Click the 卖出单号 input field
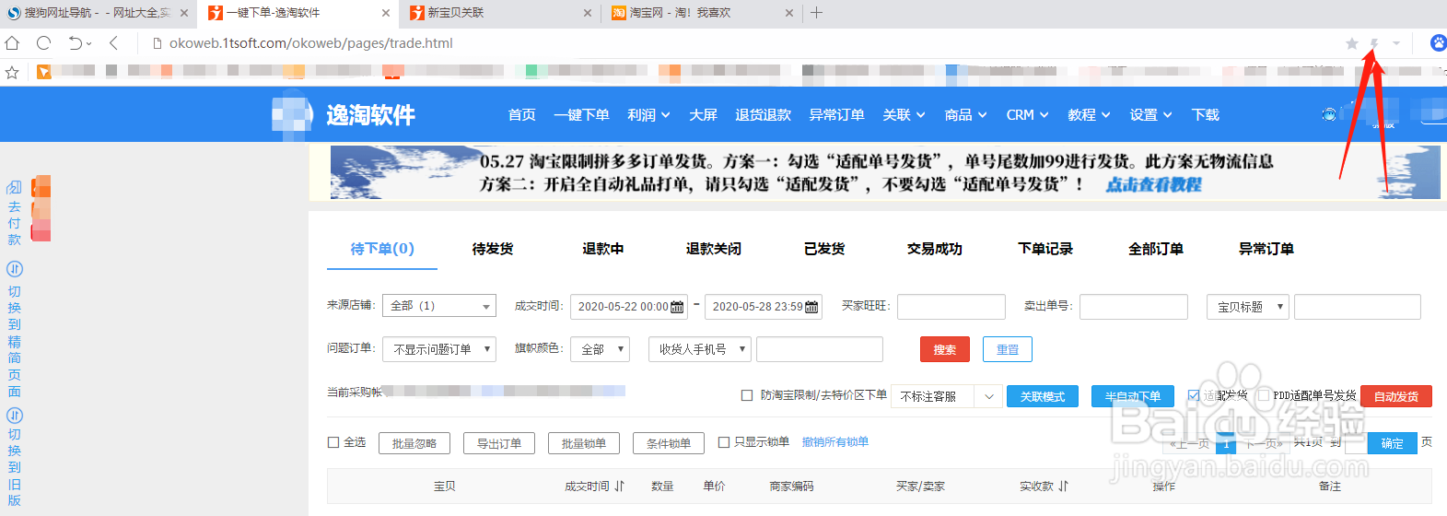The image size is (1447, 516). (x=1134, y=307)
